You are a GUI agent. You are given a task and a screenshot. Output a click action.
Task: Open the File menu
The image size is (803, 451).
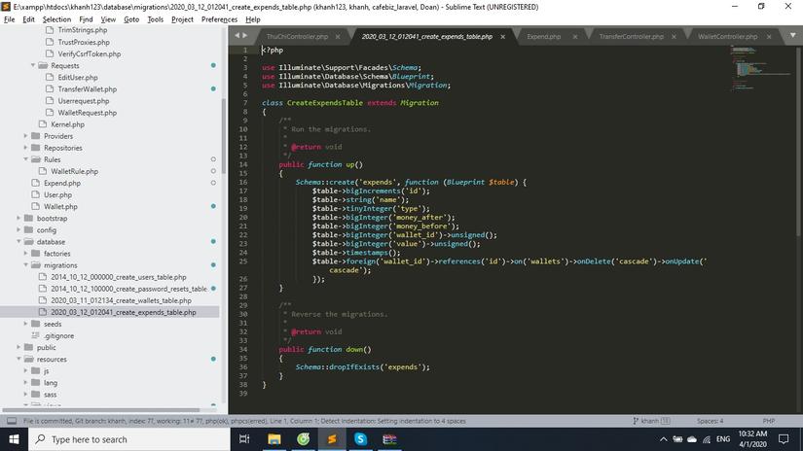[x=9, y=19]
